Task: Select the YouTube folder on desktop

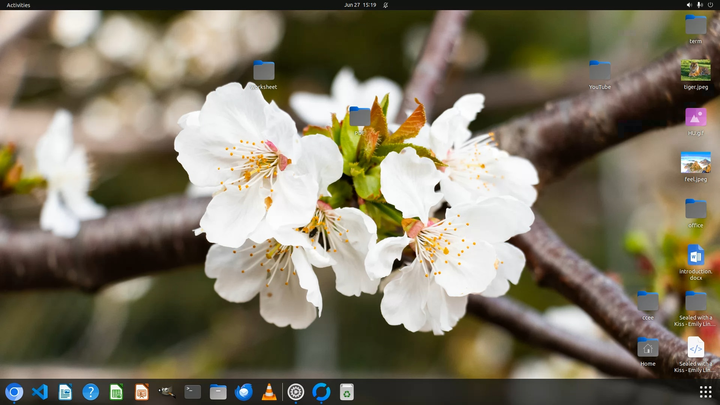Action: coord(600,71)
